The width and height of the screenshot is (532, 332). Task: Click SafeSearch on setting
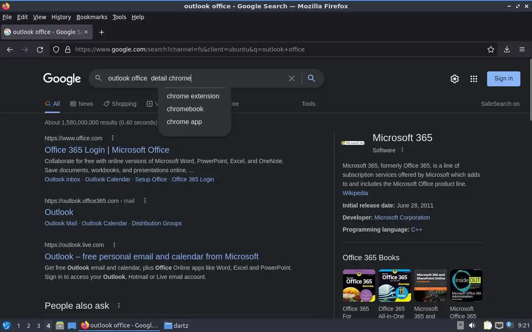[500, 104]
